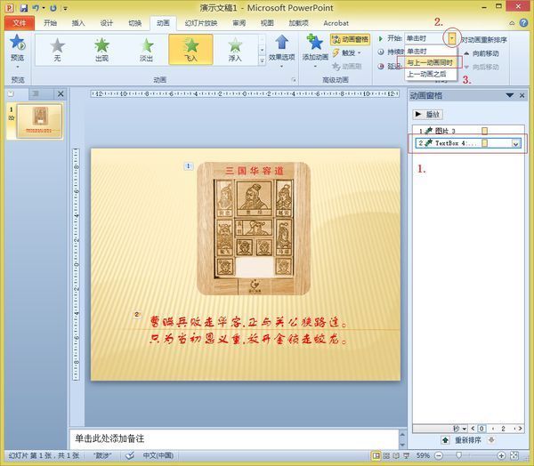534x466 pixels.
Task: Click the 添加动画 (Add Animation) icon
Action: [315, 42]
